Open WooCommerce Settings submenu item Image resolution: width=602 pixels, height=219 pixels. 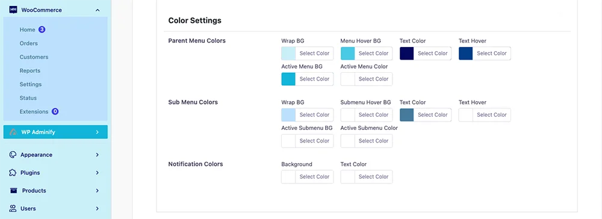click(x=31, y=84)
